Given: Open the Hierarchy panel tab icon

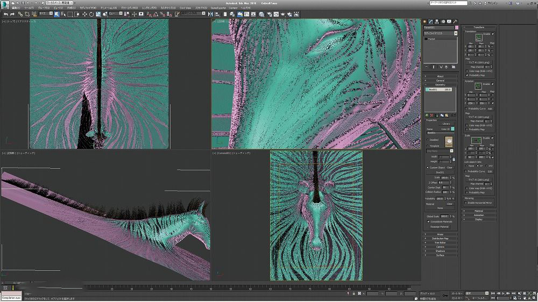Looking at the screenshot, I should [437, 21].
